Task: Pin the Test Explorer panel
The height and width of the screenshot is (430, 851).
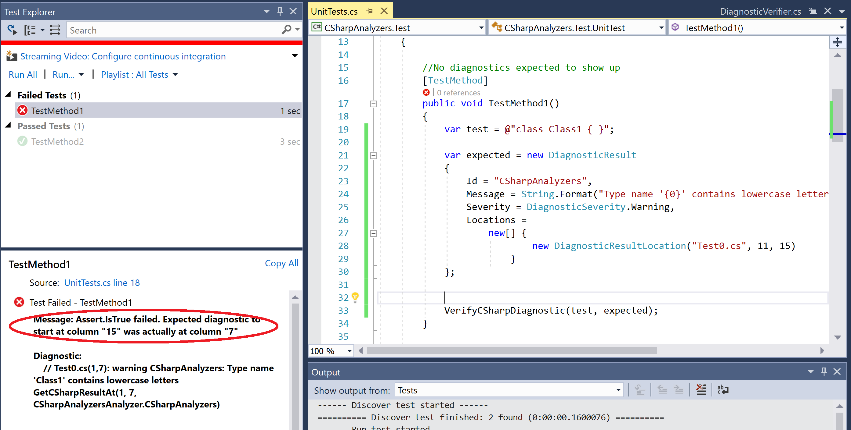Action: point(280,12)
